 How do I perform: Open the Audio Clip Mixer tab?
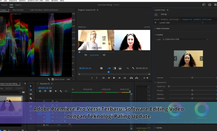coord(44,10)
